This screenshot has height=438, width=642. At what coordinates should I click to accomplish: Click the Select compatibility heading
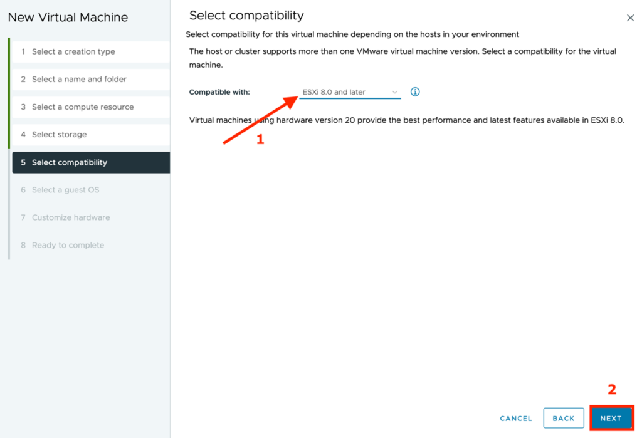[x=246, y=16]
